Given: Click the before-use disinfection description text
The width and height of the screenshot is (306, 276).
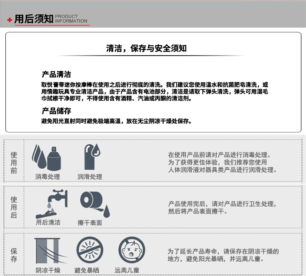Looking at the screenshot, I should pyautogui.click(x=222, y=162).
